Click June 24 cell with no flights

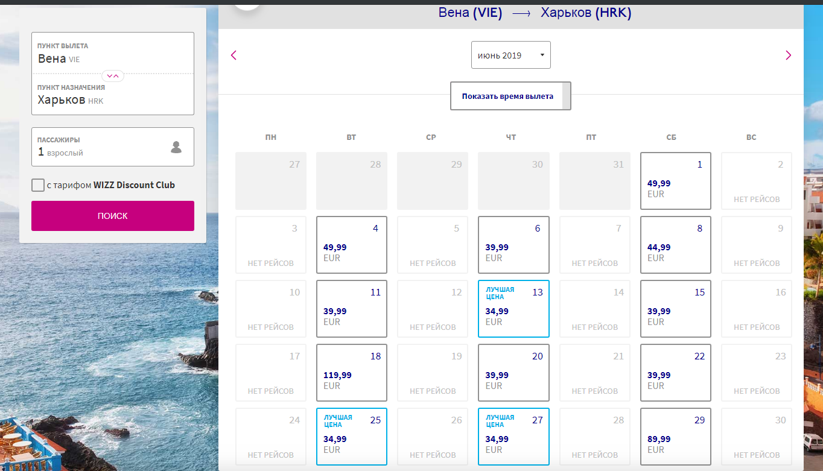pyautogui.click(x=271, y=437)
